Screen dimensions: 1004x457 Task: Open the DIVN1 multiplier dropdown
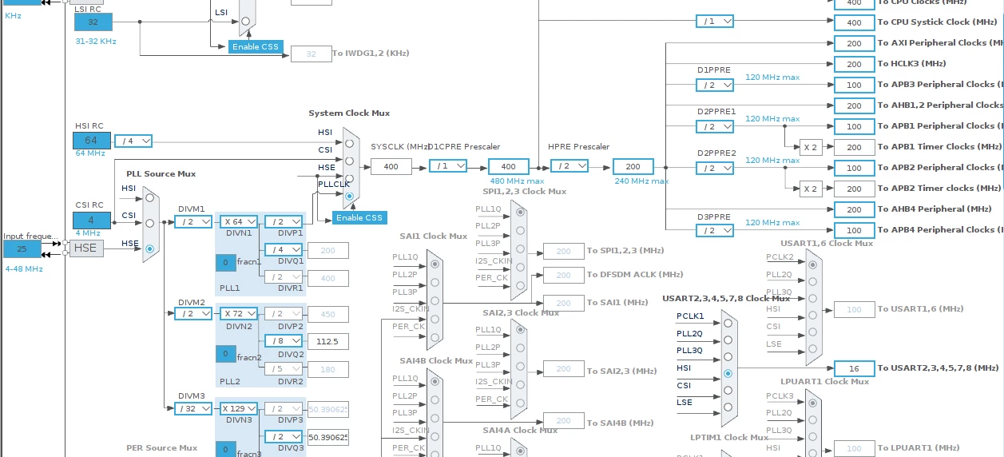click(x=240, y=222)
